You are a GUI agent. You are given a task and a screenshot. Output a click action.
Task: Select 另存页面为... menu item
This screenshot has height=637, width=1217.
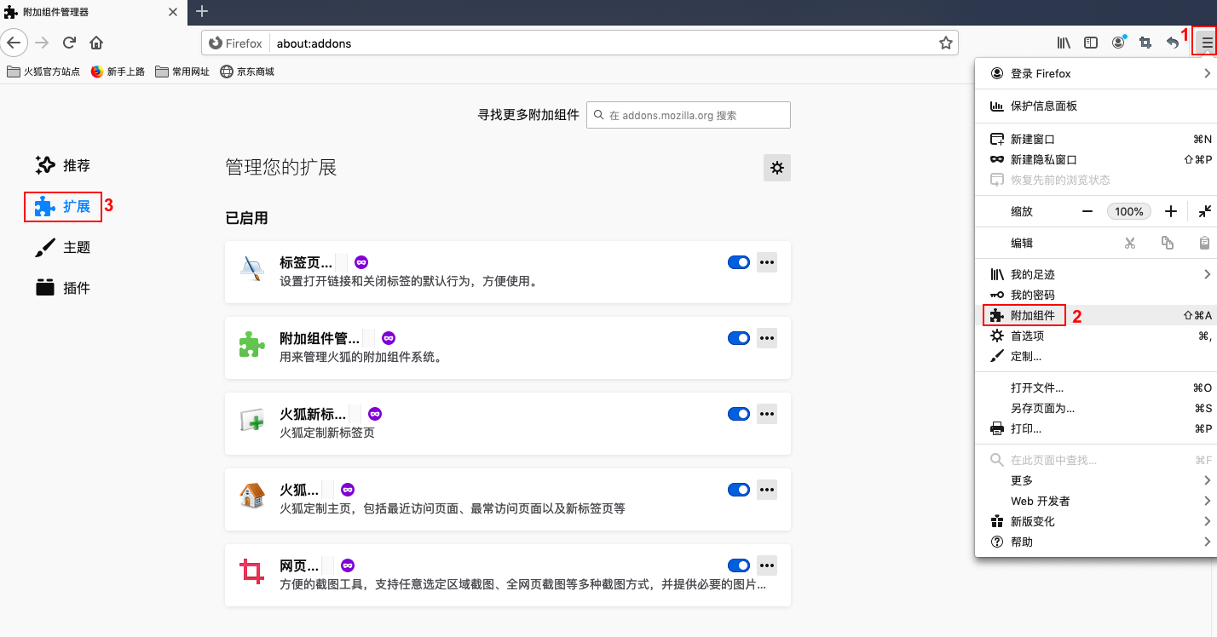point(1098,408)
